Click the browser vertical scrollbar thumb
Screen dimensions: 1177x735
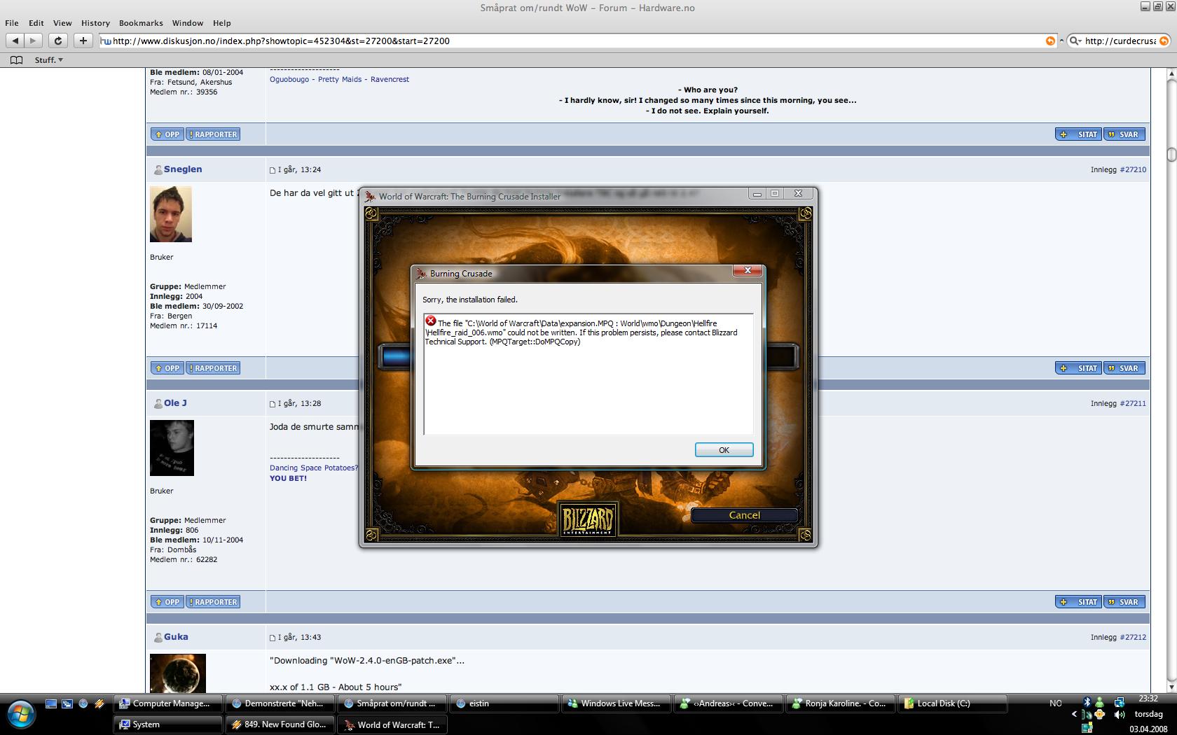(1171, 155)
